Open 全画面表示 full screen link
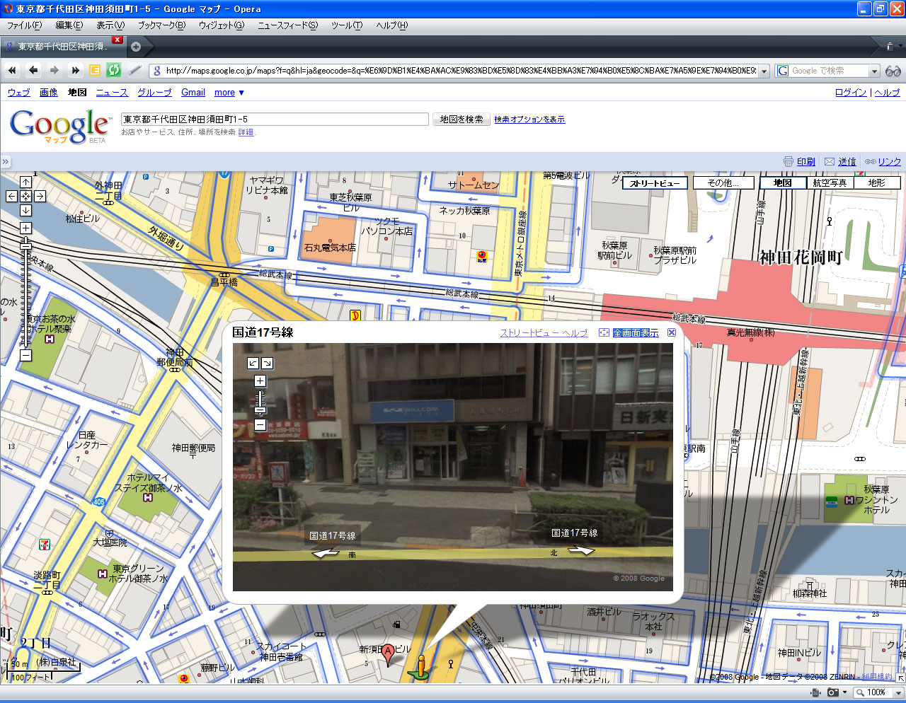This screenshot has height=703, width=906. click(x=636, y=332)
